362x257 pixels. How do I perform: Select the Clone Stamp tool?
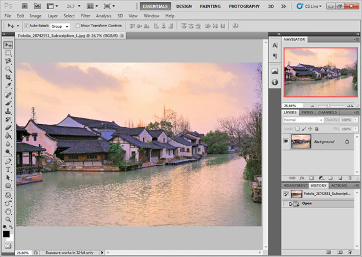coord(8,111)
